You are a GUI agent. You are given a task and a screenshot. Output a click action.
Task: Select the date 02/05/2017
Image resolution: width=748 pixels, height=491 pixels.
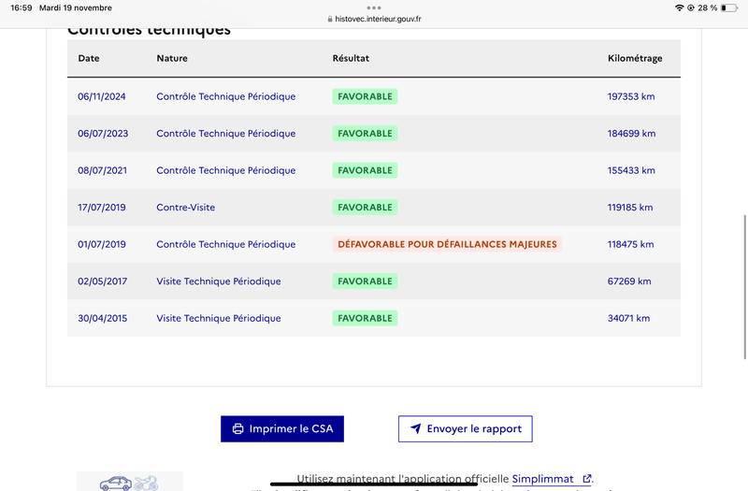click(103, 282)
